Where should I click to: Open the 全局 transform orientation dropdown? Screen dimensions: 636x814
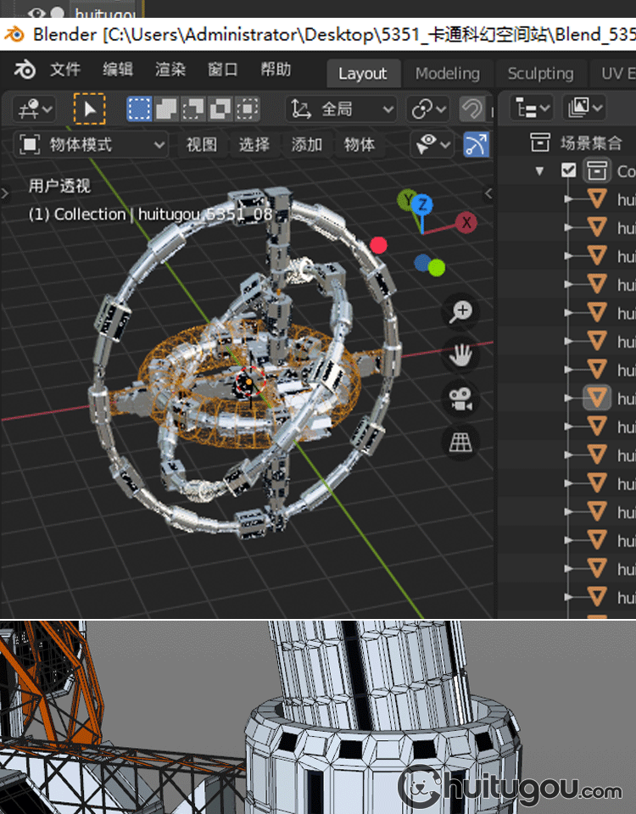pyautogui.click(x=341, y=109)
